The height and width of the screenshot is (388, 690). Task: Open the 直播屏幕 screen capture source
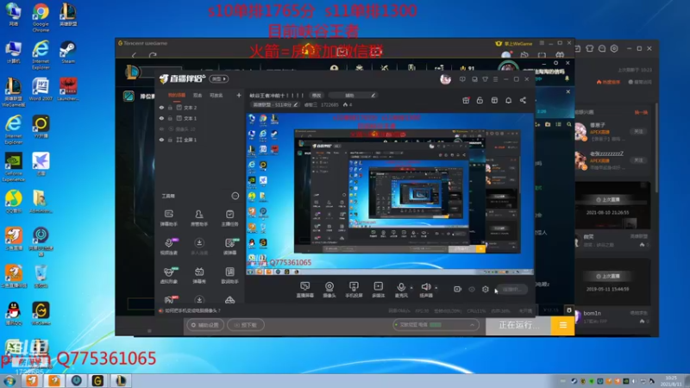pos(304,290)
